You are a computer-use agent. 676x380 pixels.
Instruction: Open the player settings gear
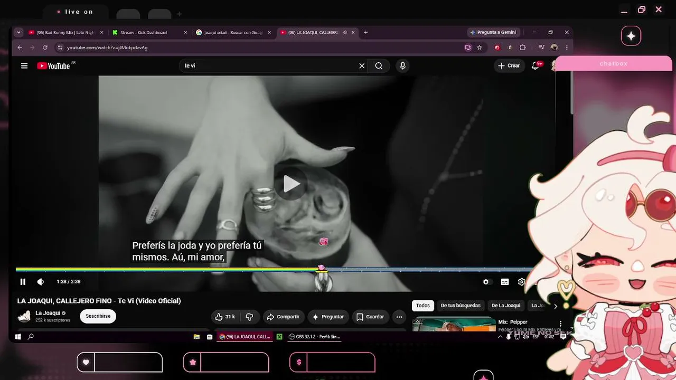pos(522,282)
